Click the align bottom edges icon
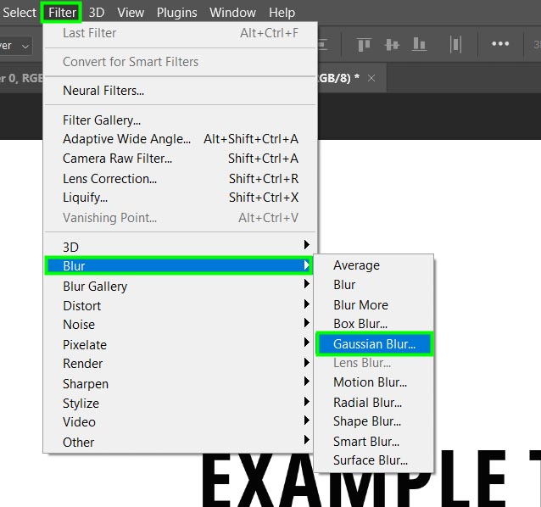 [419, 44]
